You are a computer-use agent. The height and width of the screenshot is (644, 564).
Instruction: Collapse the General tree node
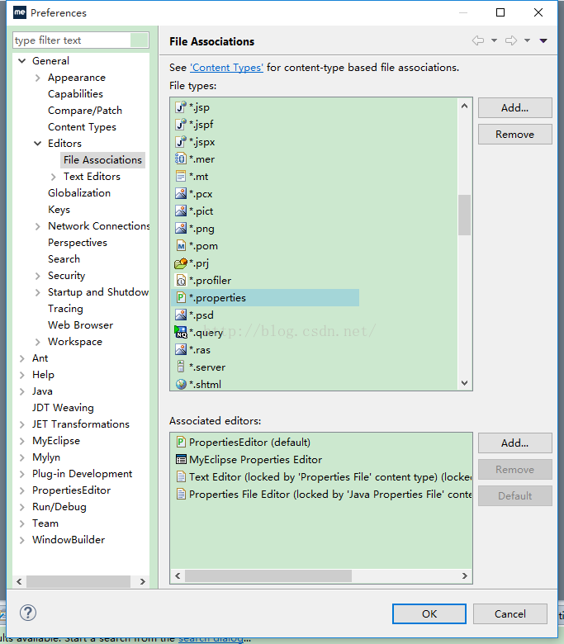[x=22, y=61]
